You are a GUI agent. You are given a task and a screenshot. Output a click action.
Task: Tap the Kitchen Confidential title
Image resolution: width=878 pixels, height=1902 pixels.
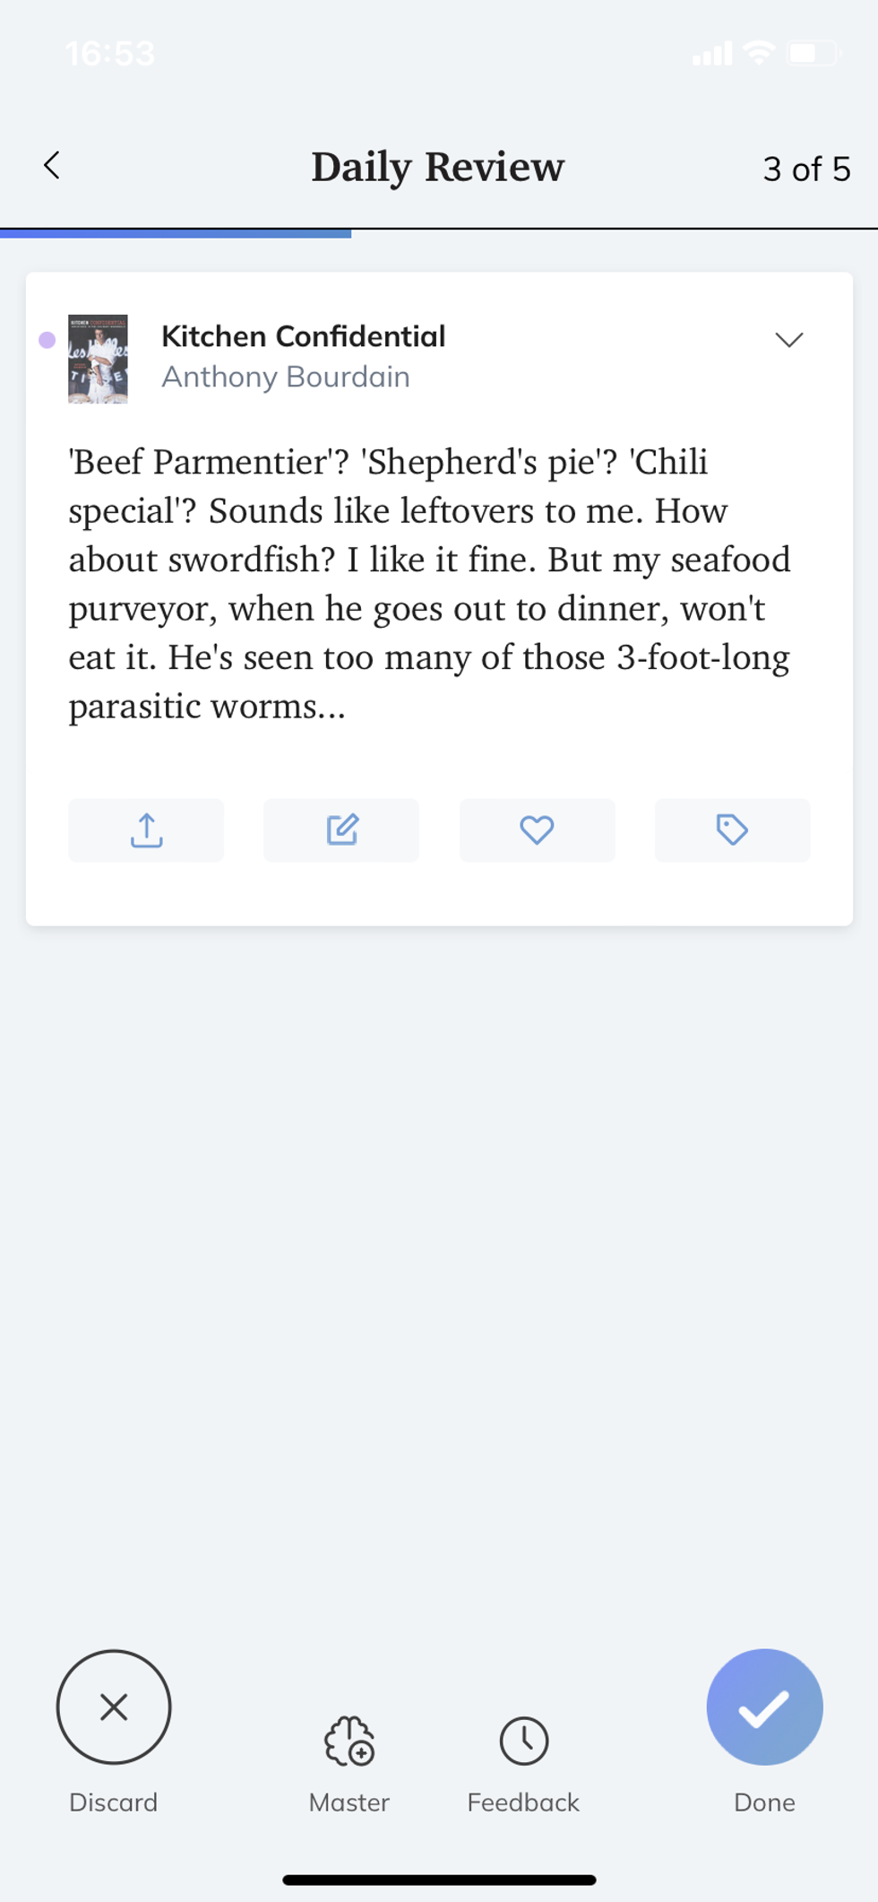(303, 336)
